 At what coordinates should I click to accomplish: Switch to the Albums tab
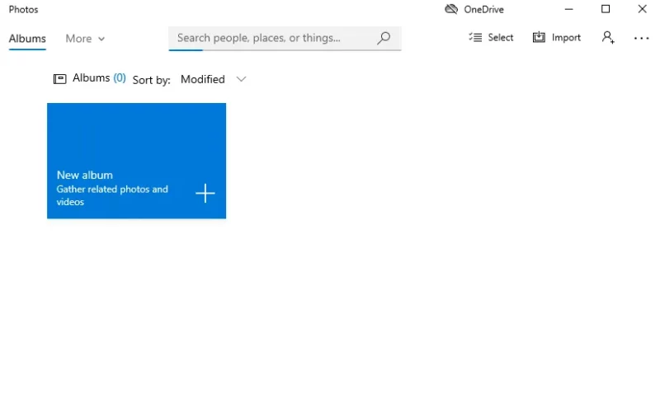tap(27, 38)
